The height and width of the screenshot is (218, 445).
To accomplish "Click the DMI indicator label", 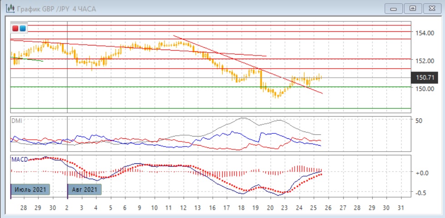I will [16, 121].
